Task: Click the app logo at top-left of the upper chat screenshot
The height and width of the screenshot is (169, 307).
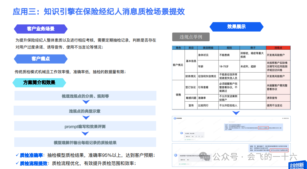Action: coord(175,118)
